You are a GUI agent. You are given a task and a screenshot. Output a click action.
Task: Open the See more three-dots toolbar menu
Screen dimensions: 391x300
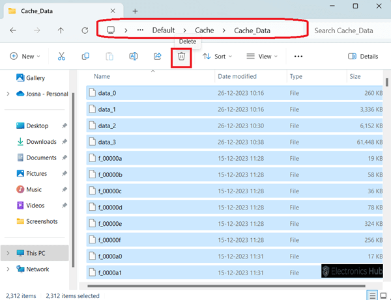(298, 57)
